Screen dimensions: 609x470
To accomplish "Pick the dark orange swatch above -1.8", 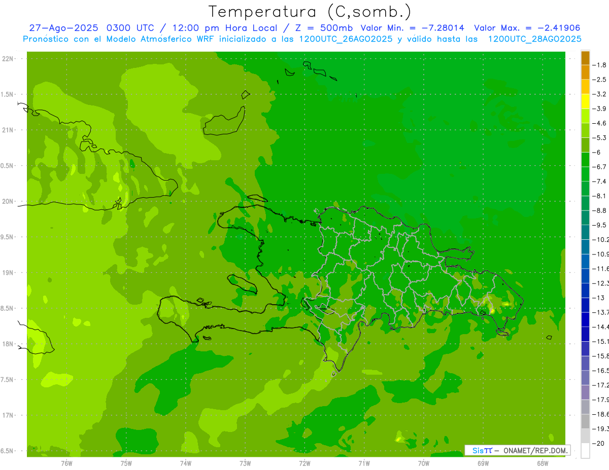I will pos(585,58).
